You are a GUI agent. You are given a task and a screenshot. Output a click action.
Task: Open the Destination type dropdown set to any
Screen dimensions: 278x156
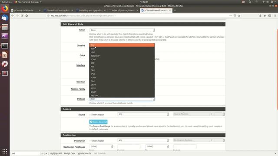(143, 140)
